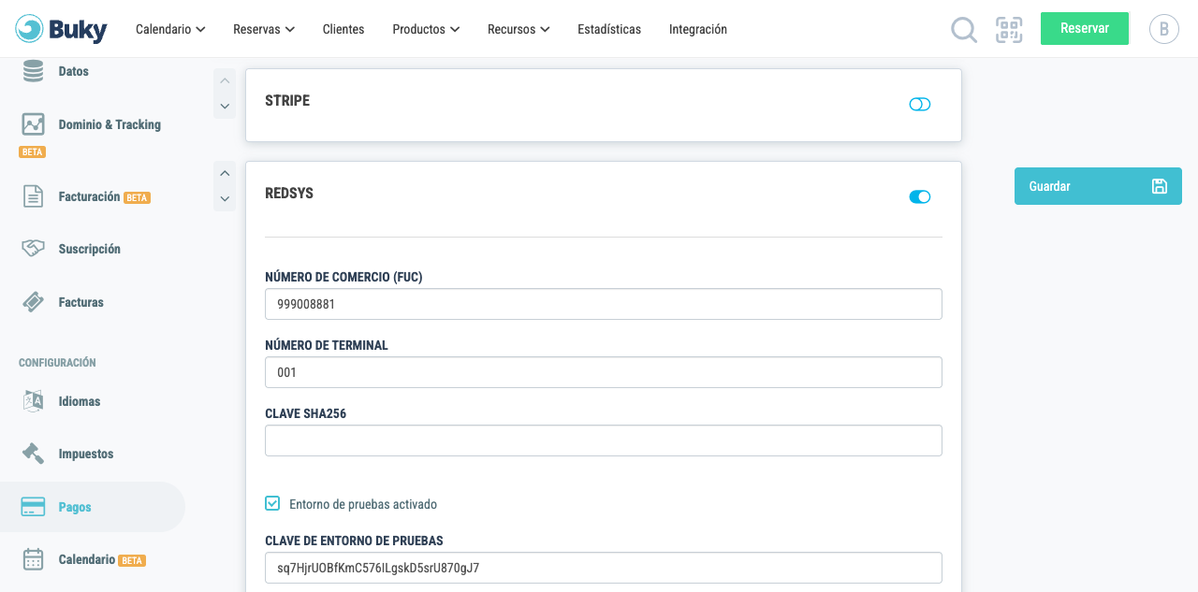The image size is (1198, 592).
Task: Click the Impuestos gavel icon
Action: point(34,454)
